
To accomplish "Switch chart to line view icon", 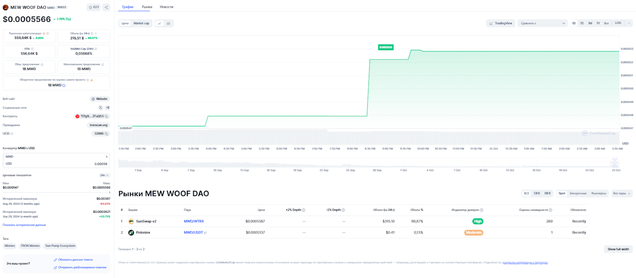I will (159, 23).
